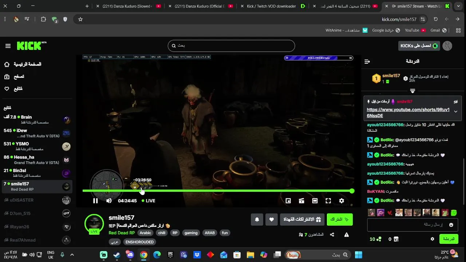Open new browser tab plus button
The image size is (466, 262).
pos(87,6)
